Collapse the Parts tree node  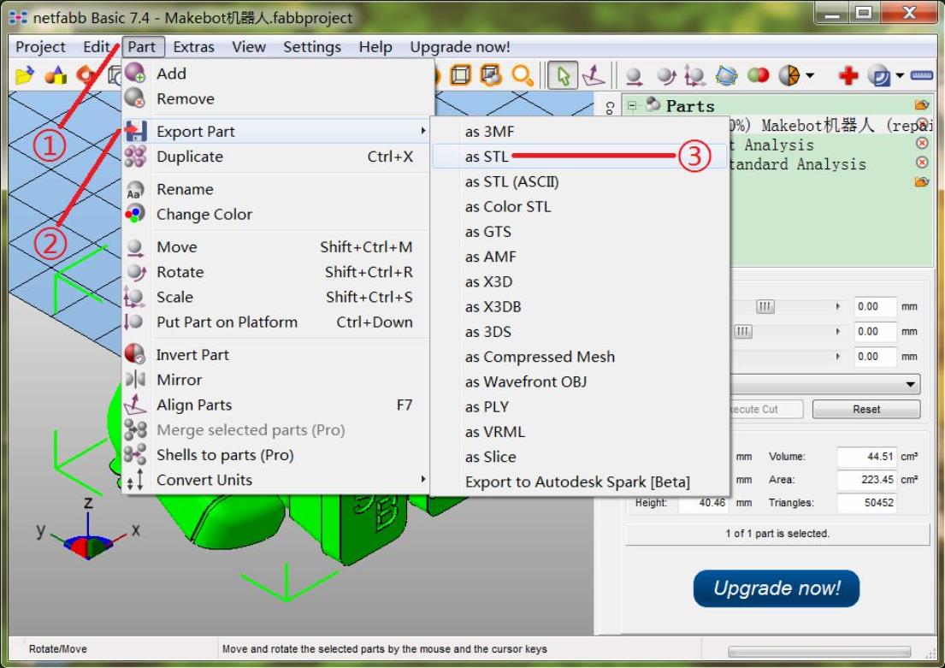coord(632,105)
